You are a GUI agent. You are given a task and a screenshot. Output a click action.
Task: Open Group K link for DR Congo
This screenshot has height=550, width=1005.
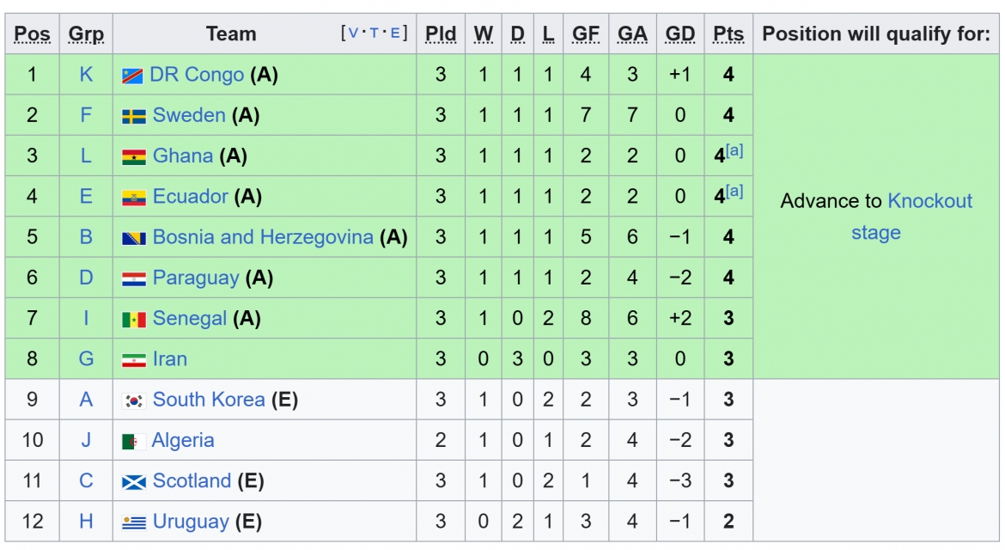pos(86,75)
